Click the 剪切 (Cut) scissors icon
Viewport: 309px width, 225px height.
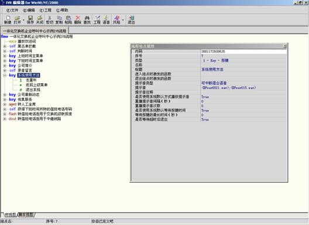50,20
